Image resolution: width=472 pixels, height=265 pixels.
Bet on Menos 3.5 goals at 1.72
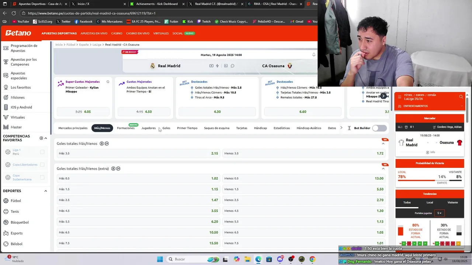pyautogui.click(x=304, y=153)
